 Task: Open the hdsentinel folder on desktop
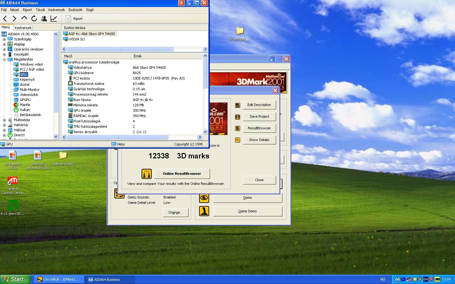point(240,34)
